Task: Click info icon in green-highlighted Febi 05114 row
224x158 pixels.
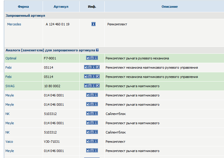Action: (x=94, y=76)
